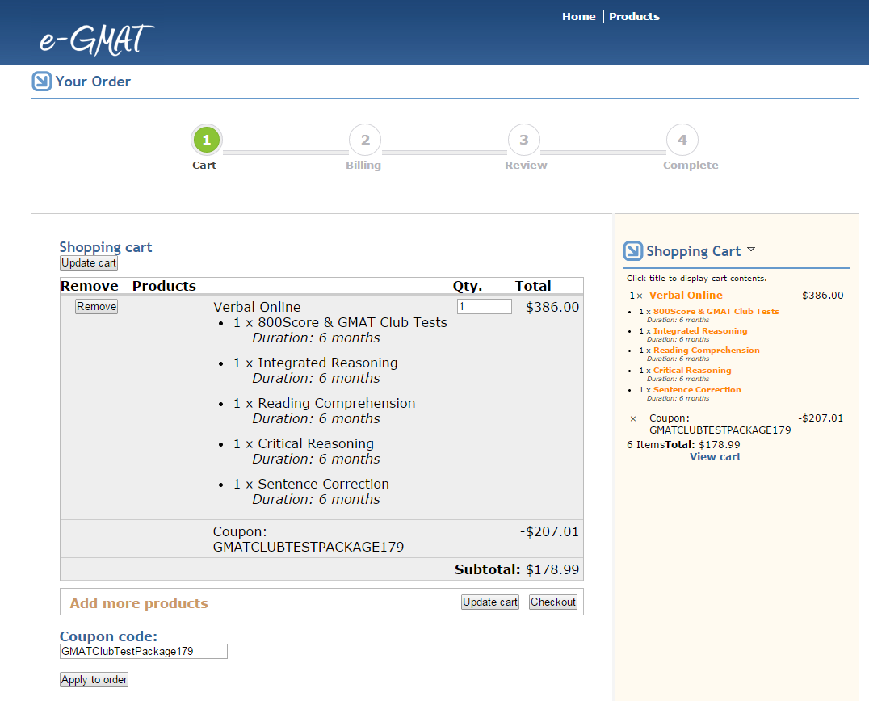Expand the sidebar Shopping Cart dropdown arrow
Screen dimensions: 869x701
tap(751, 250)
